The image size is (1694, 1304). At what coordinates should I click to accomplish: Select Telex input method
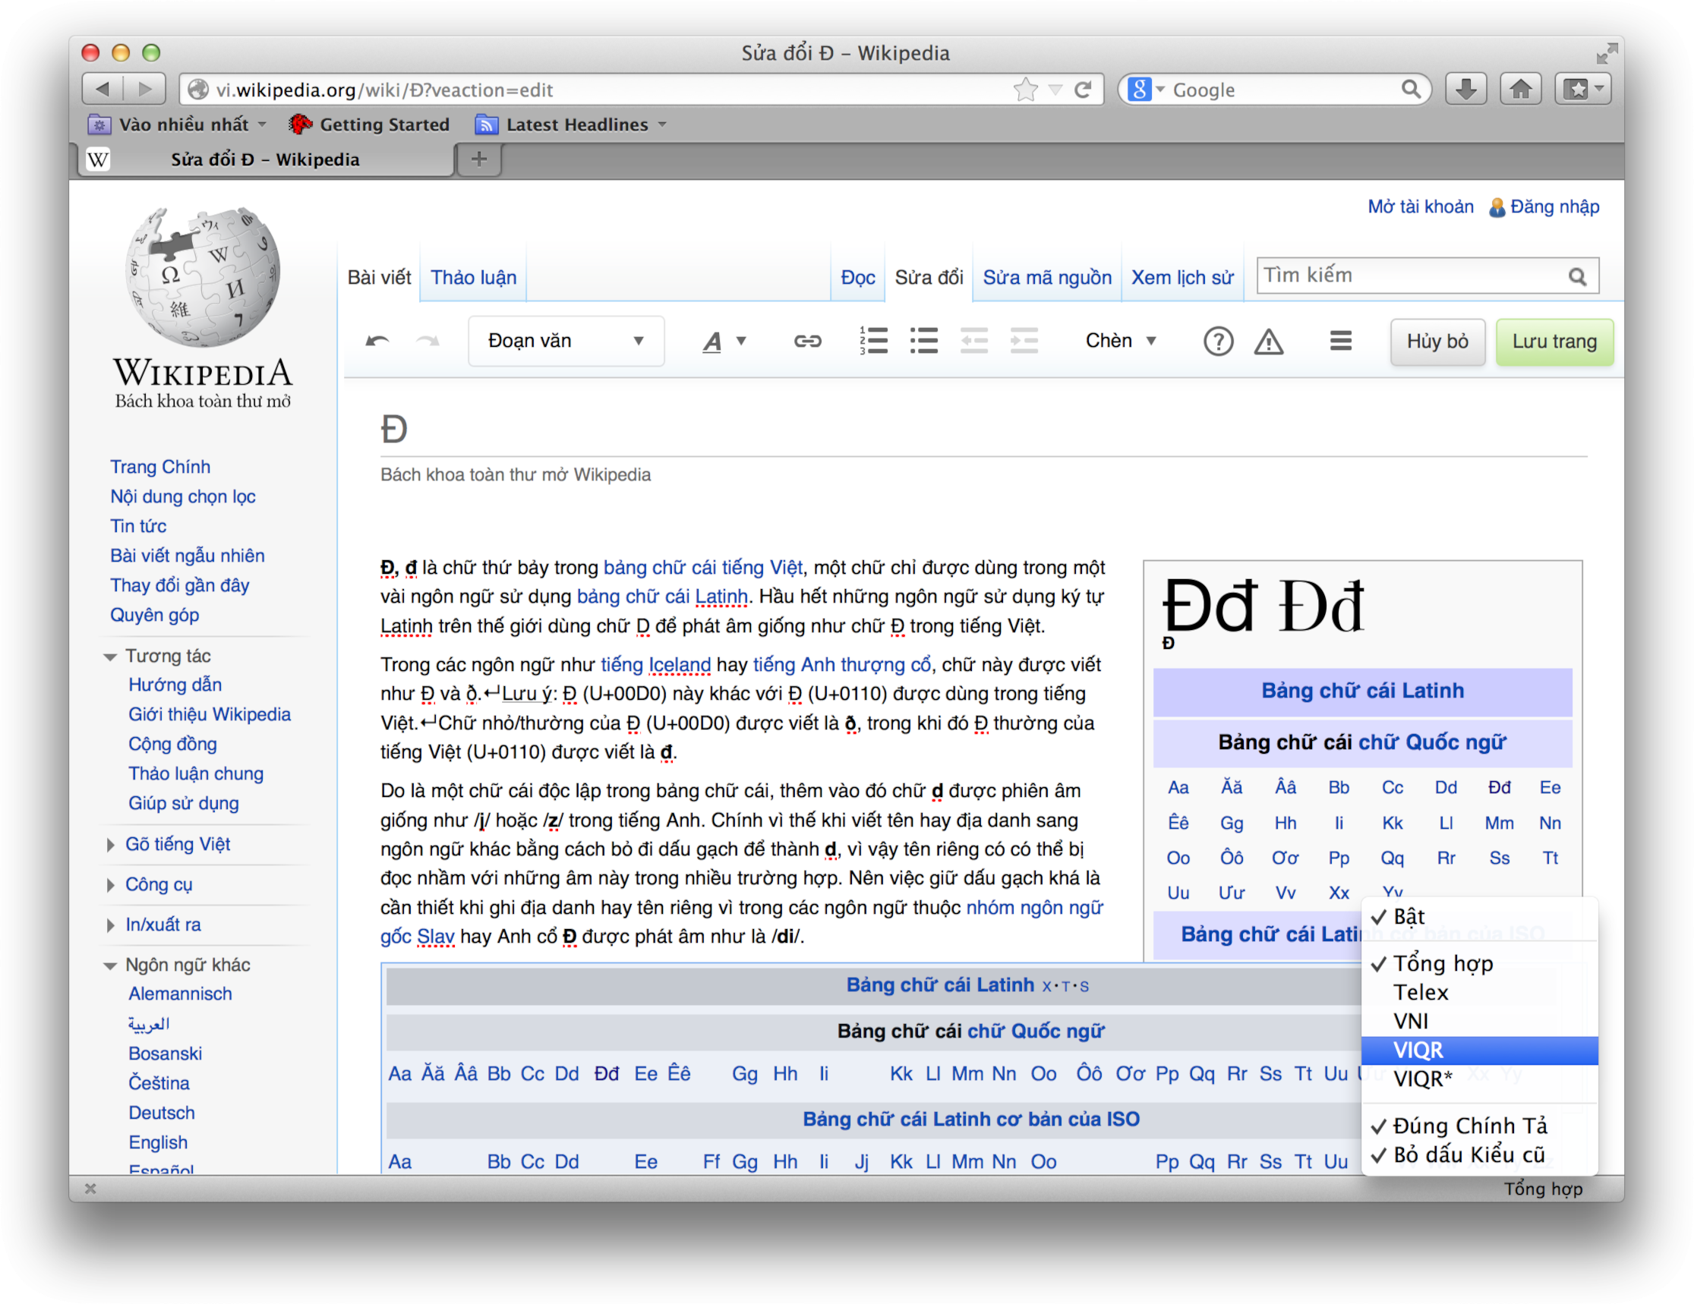(x=1479, y=992)
